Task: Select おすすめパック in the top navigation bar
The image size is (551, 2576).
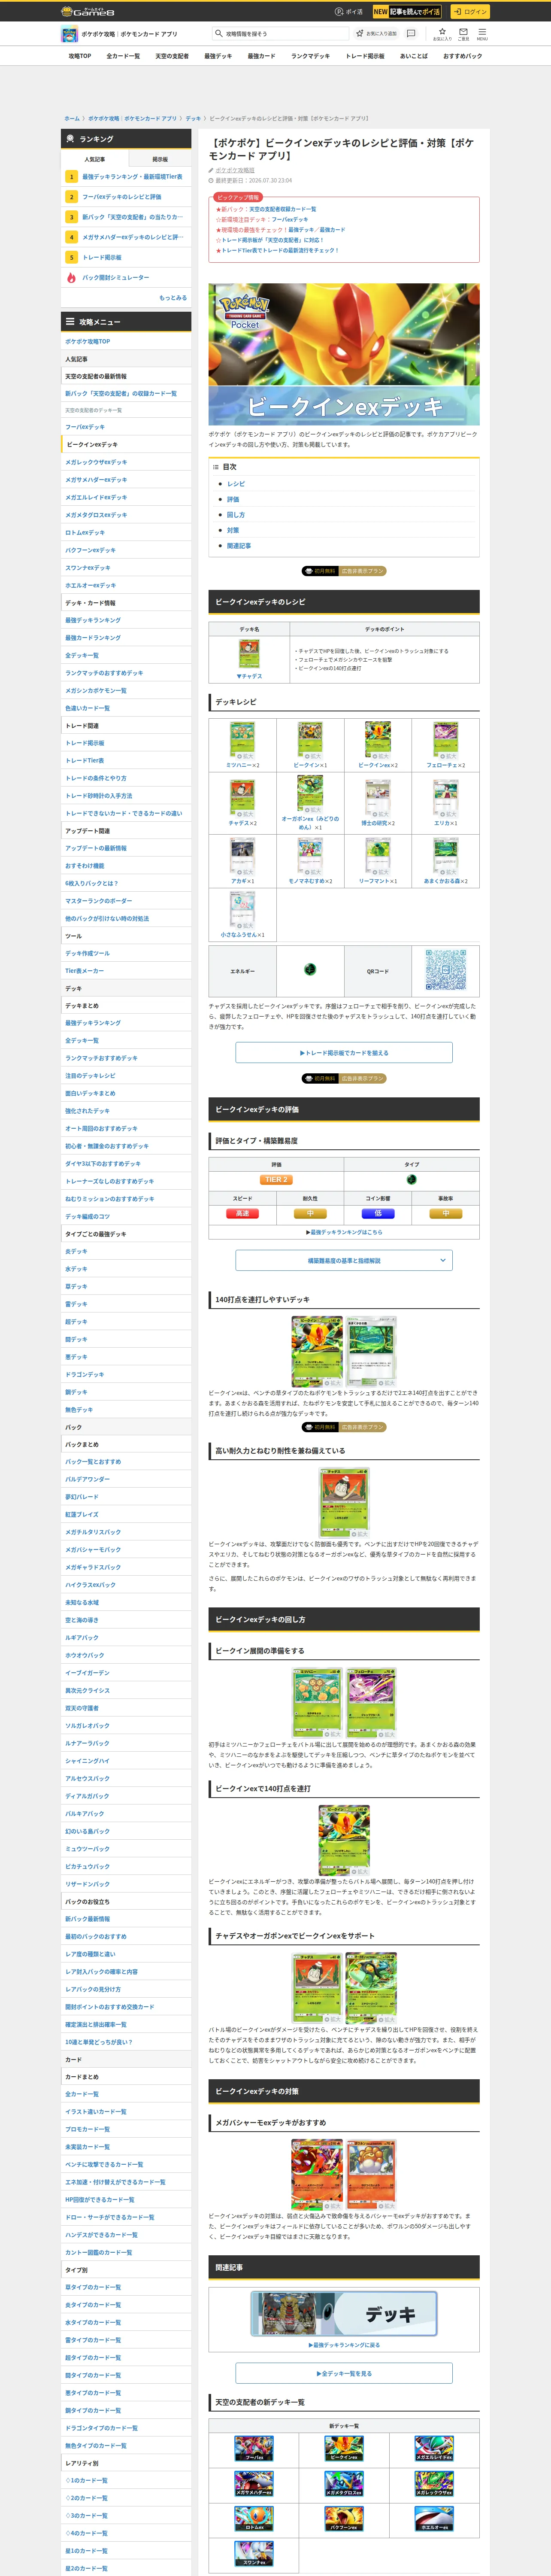Action: point(462,56)
